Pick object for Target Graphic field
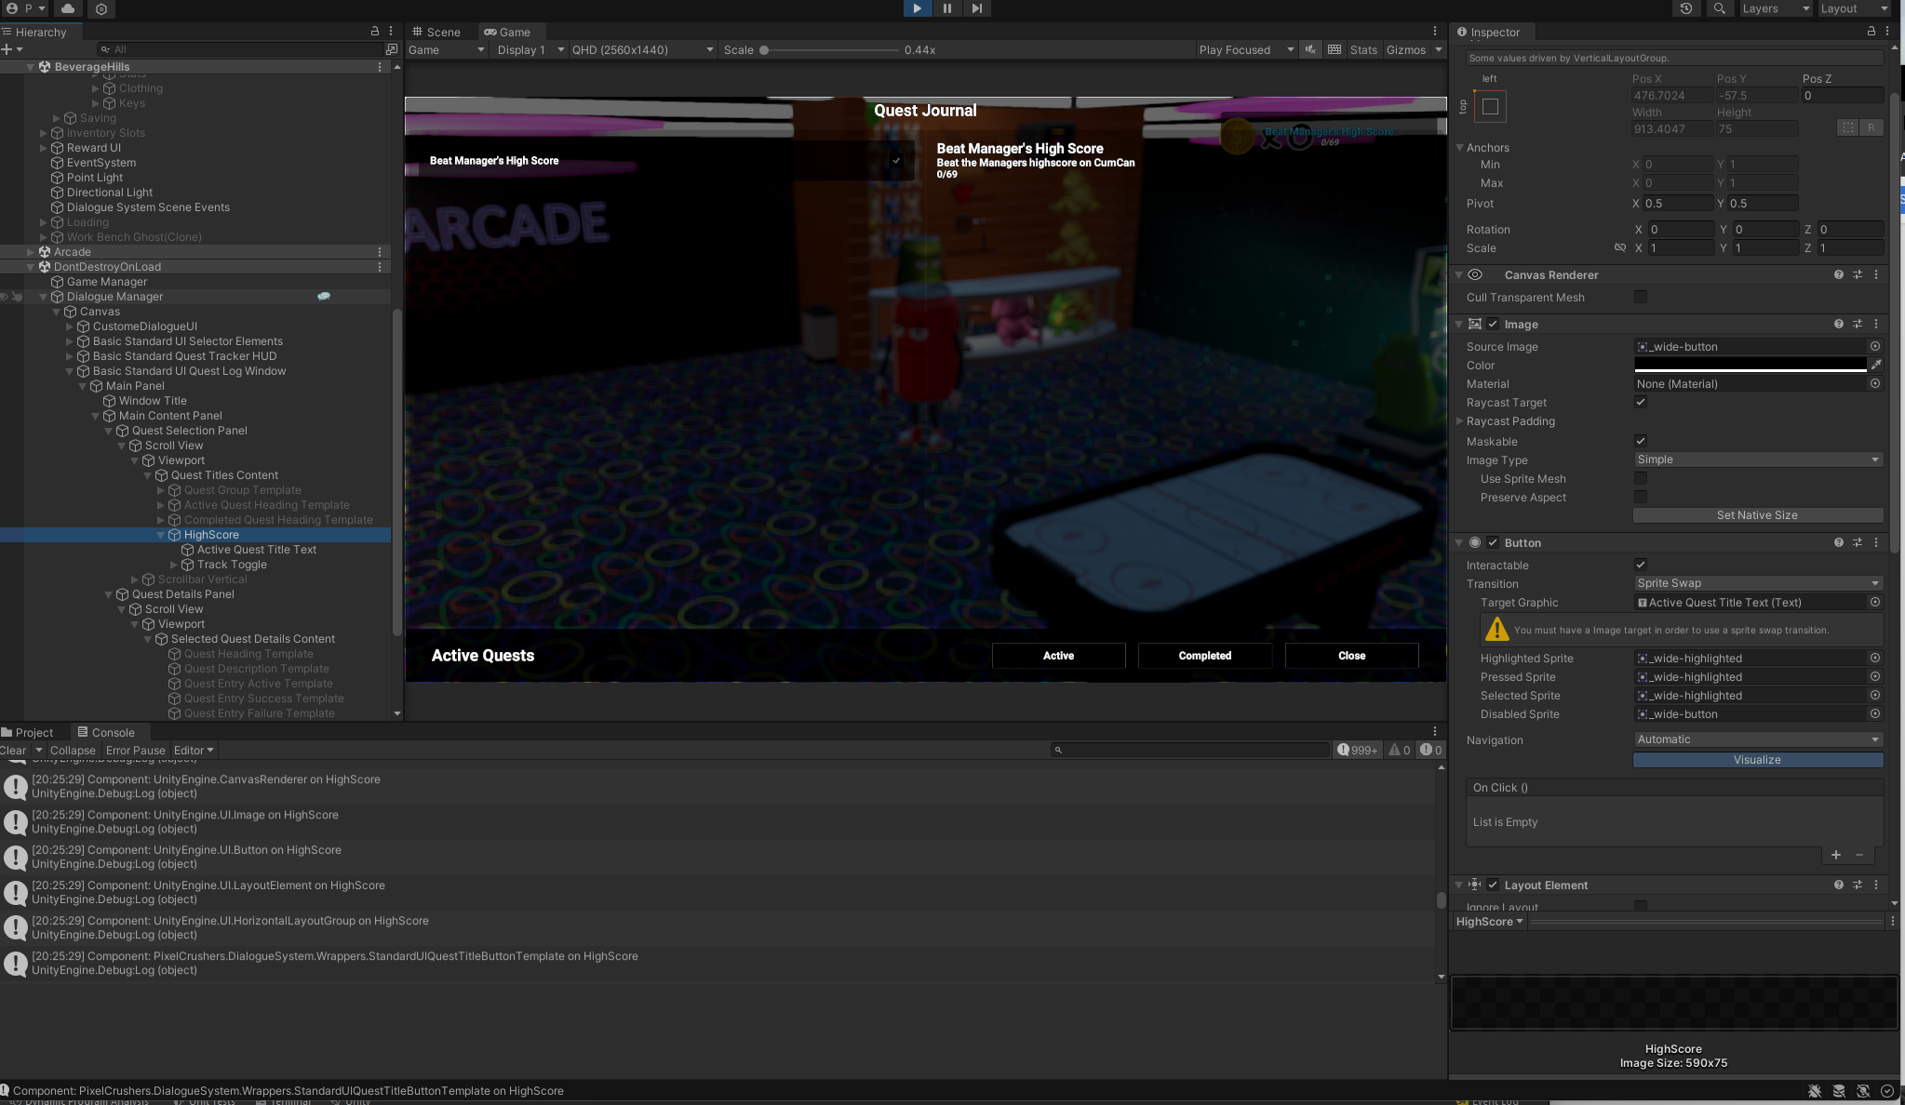Image resolution: width=1905 pixels, height=1105 pixels. click(1875, 603)
